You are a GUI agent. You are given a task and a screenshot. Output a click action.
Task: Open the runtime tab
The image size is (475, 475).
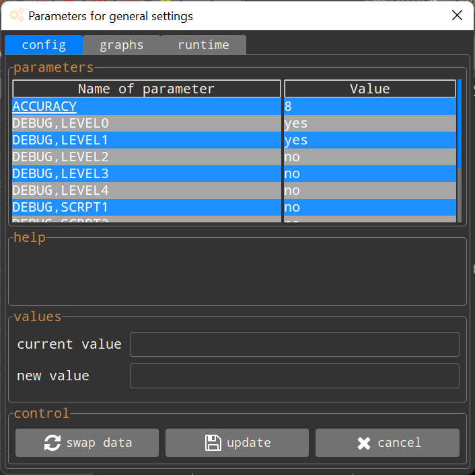pos(203,45)
